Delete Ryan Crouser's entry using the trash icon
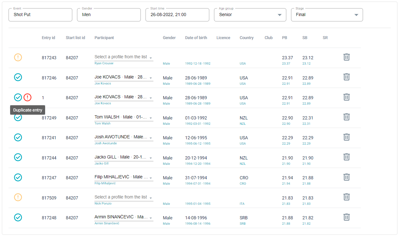The width and height of the screenshot is (399, 236). (x=346, y=57)
